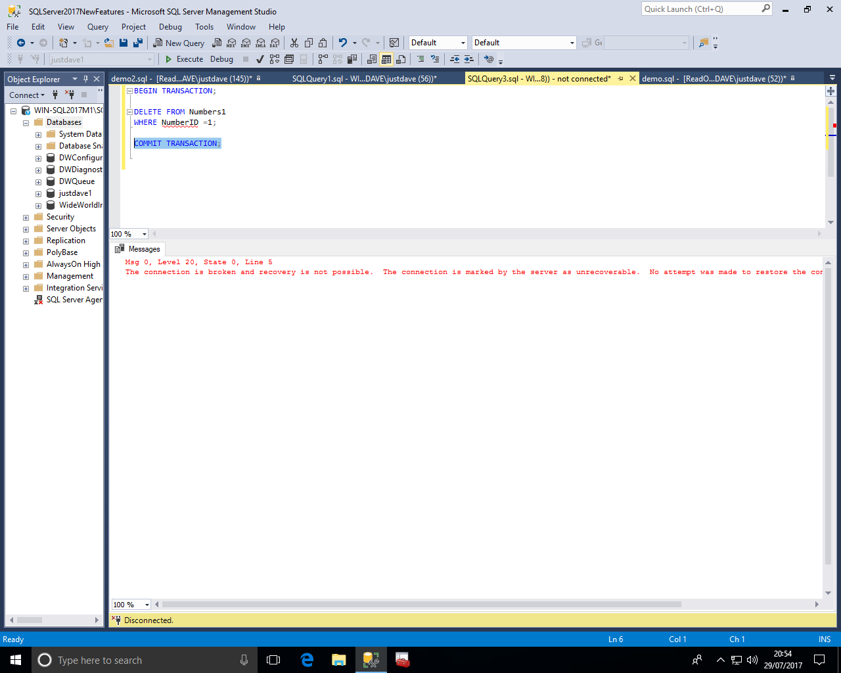This screenshot has width=841, height=673.
Task: Collapse the Databases tree node
Action: (x=26, y=123)
